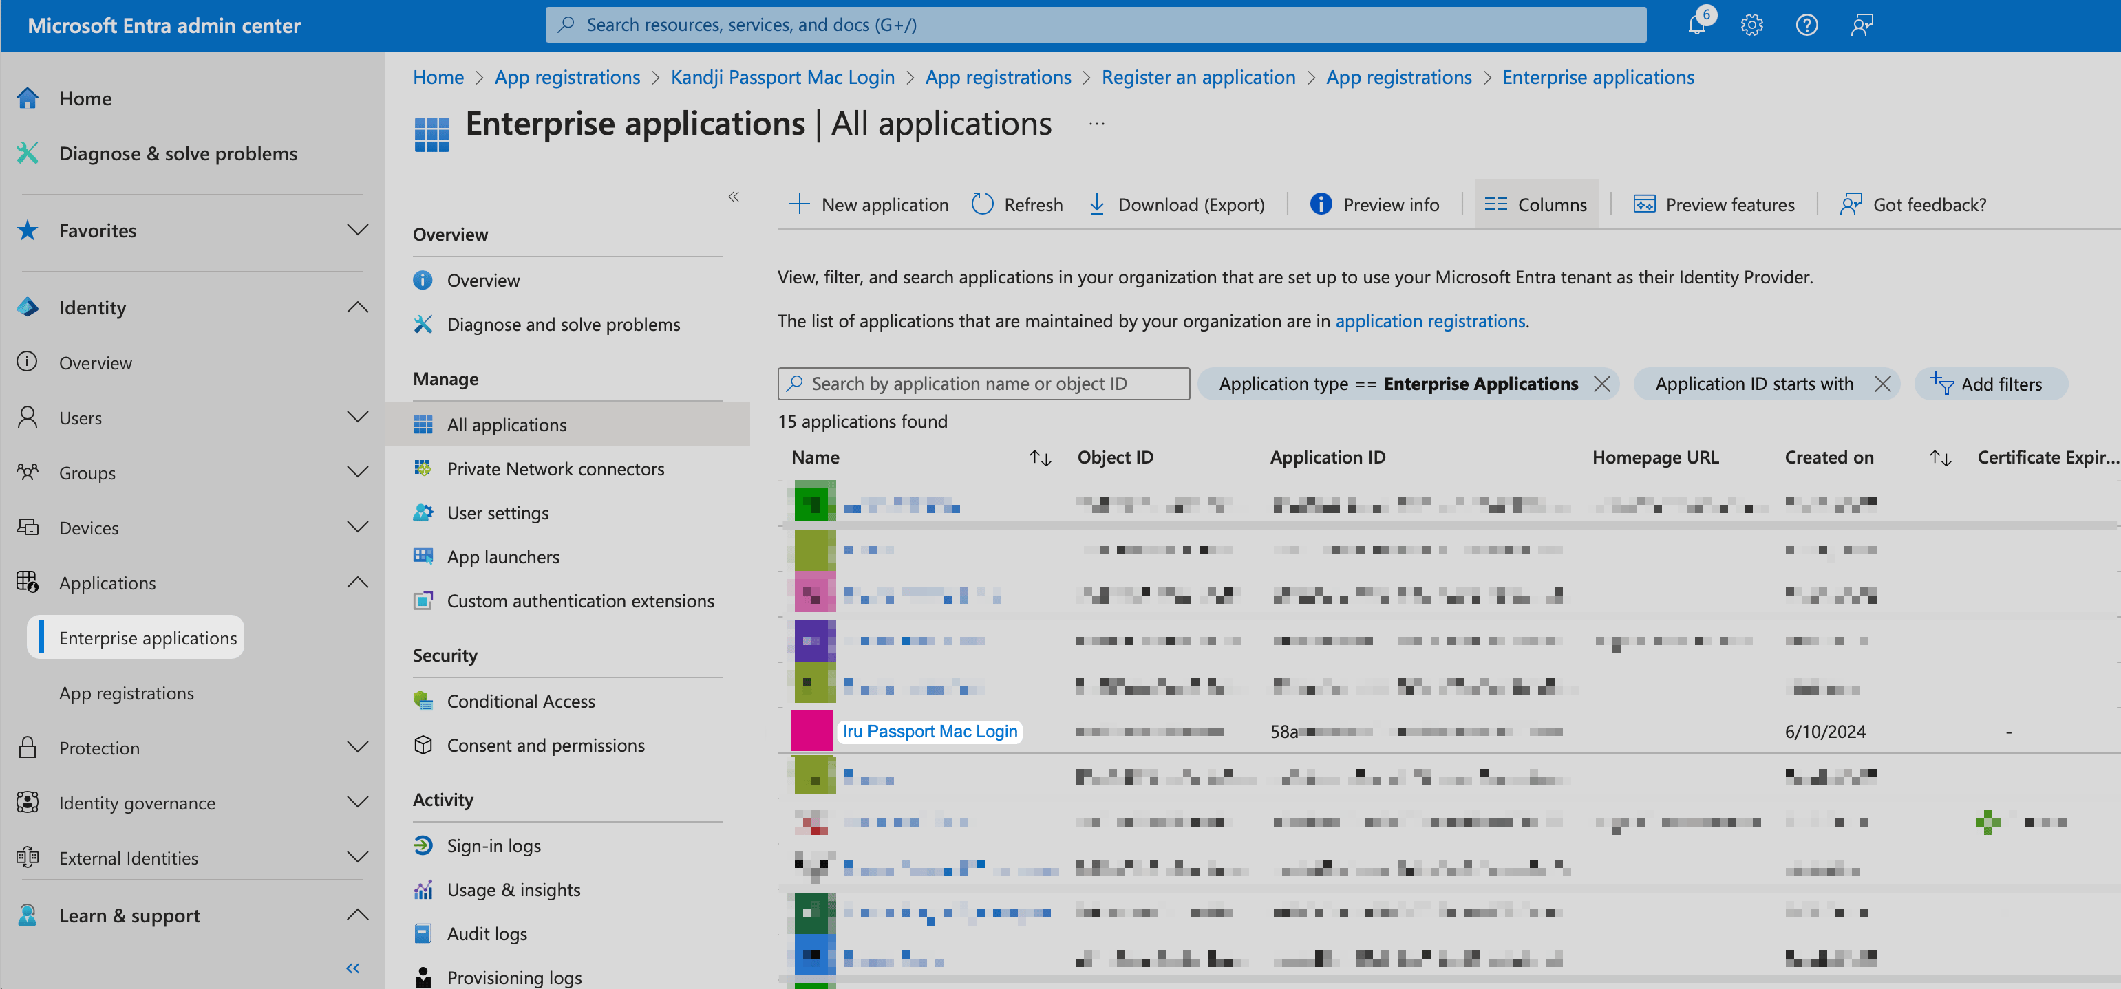The height and width of the screenshot is (989, 2121).
Task: Click the application name search field
Action: (983, 384)
